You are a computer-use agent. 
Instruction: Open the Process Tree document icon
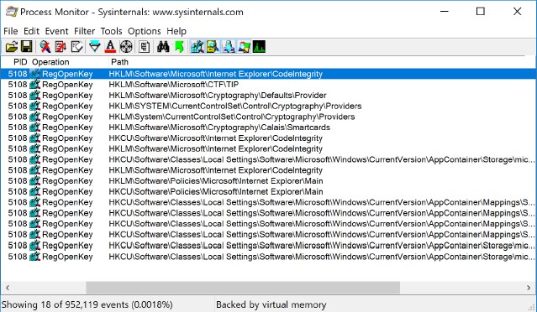click(x=145, y=46)
